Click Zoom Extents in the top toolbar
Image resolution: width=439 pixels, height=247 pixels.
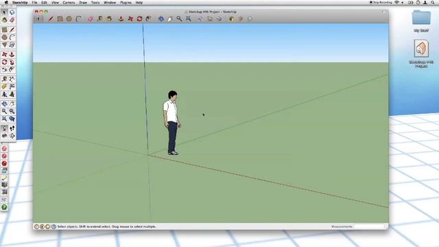coord(189,19)
